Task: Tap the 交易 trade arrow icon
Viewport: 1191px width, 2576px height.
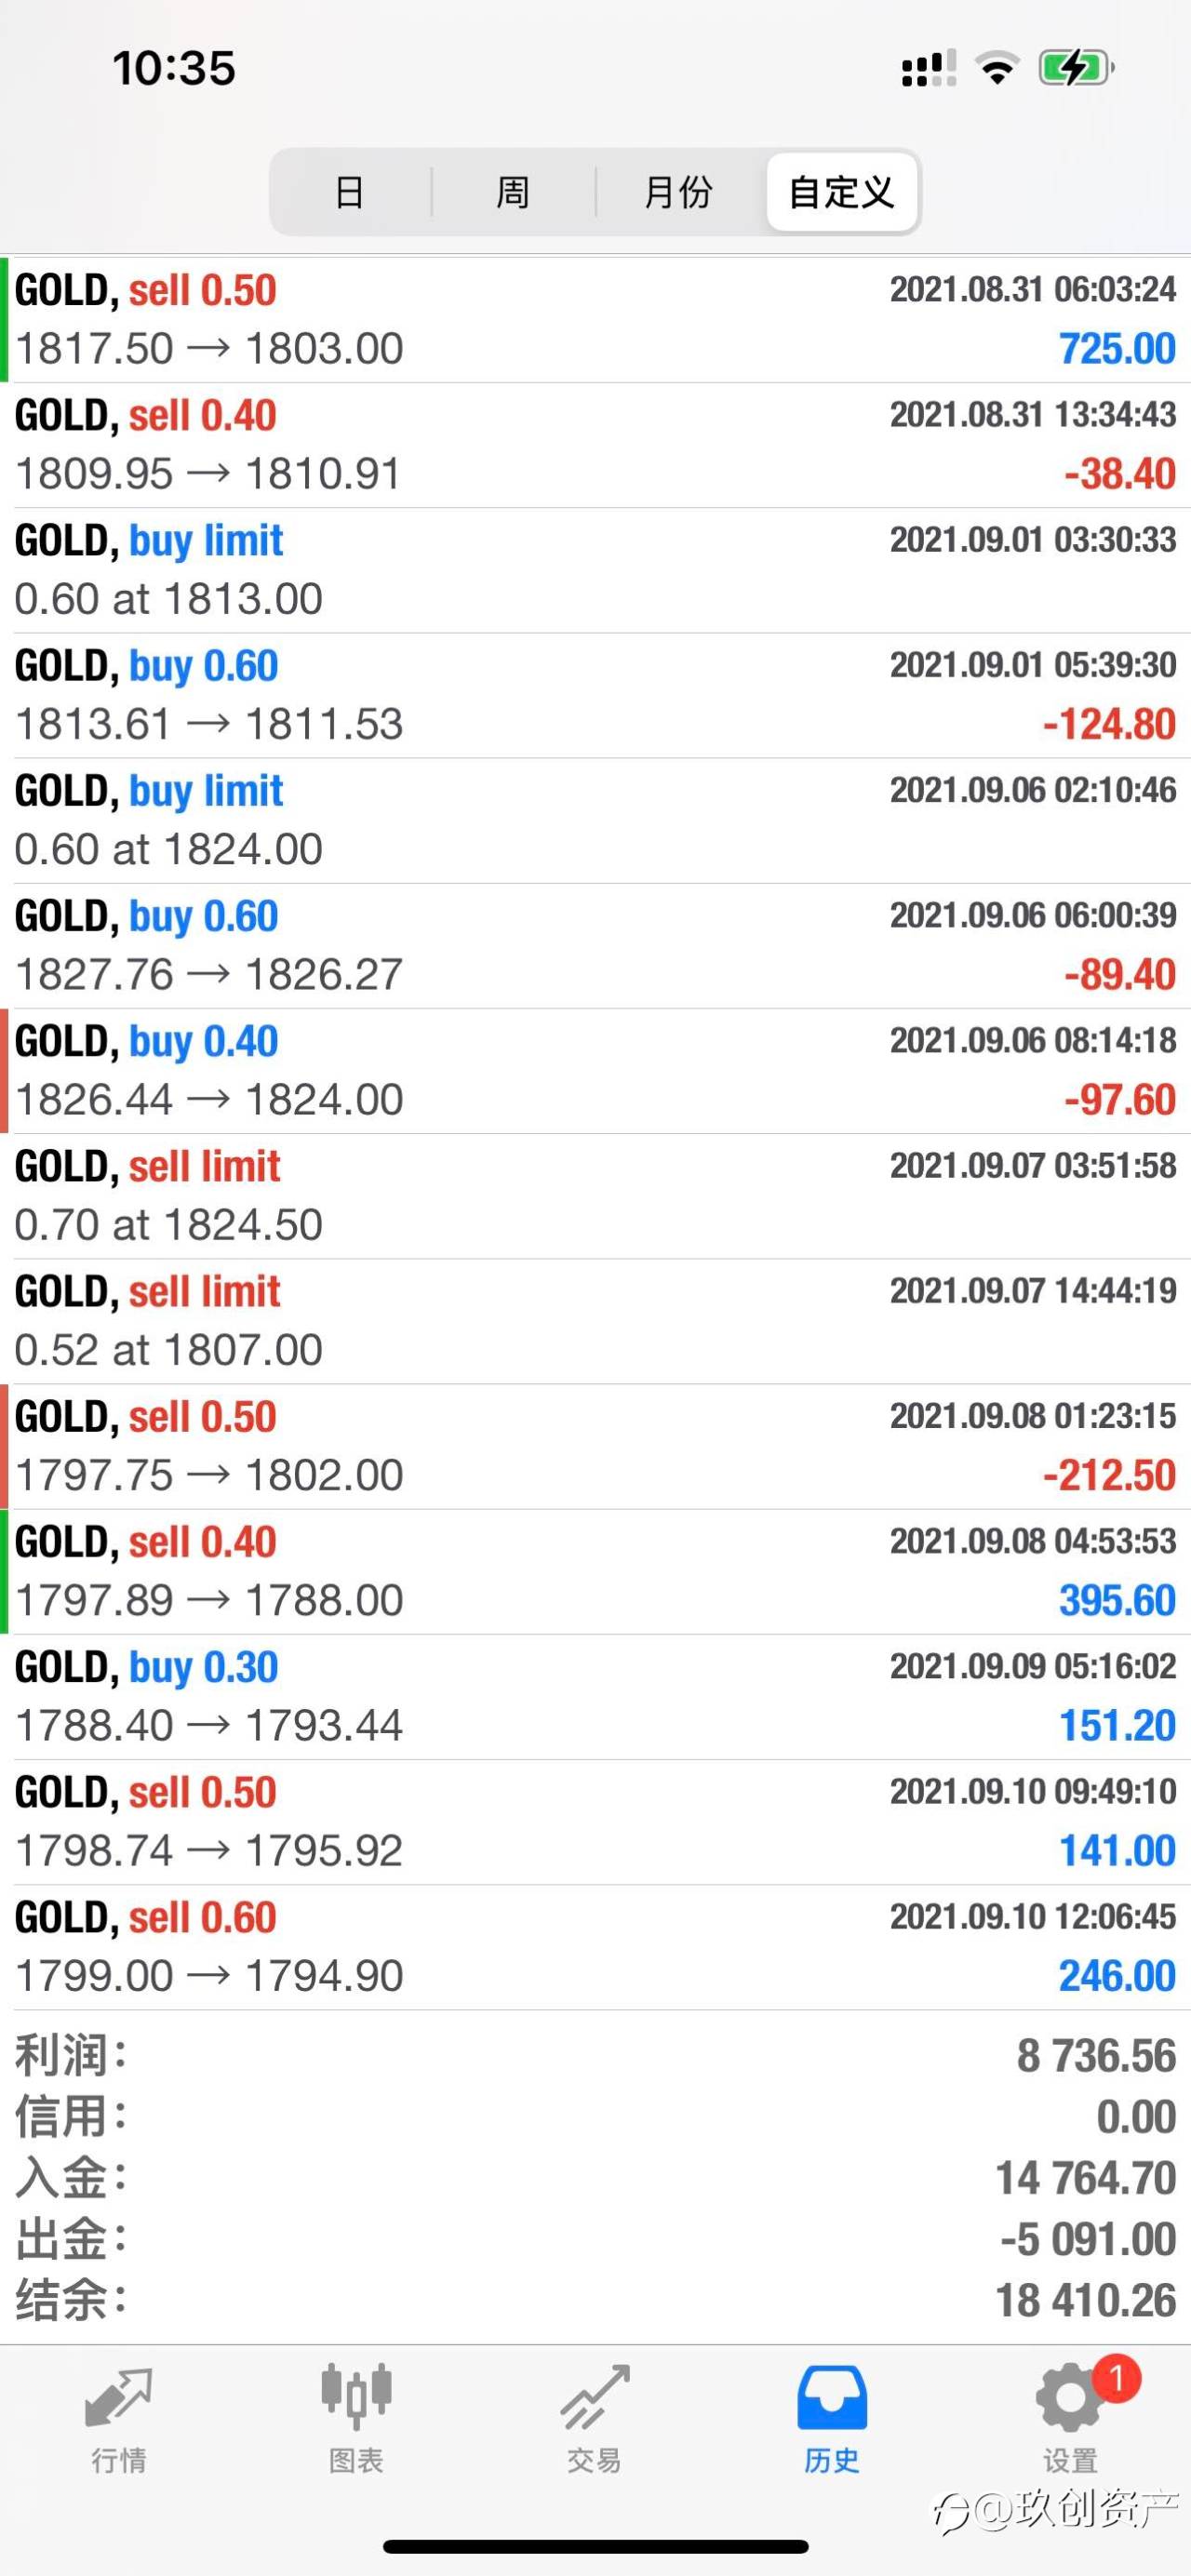Action: tap(595, 2397)
